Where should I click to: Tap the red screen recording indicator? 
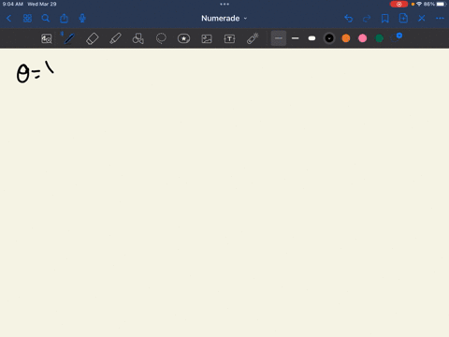(x=398, y=4)
